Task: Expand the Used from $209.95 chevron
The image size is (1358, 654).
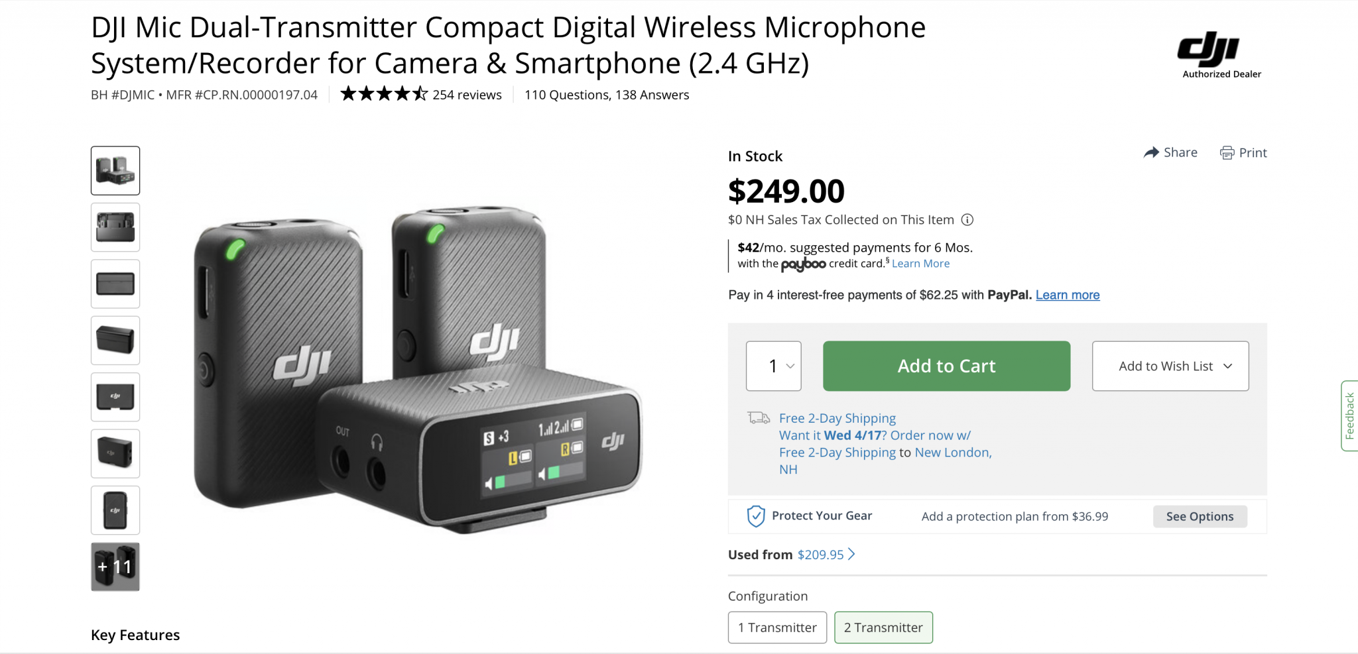Action: 851,555
